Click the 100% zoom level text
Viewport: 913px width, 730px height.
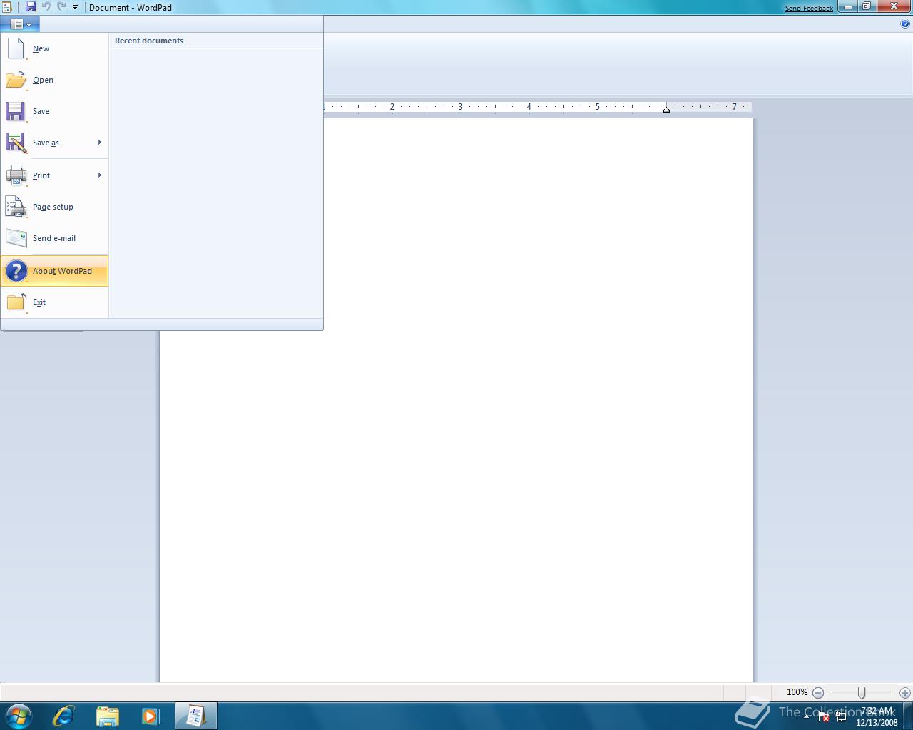coord(797,692)
